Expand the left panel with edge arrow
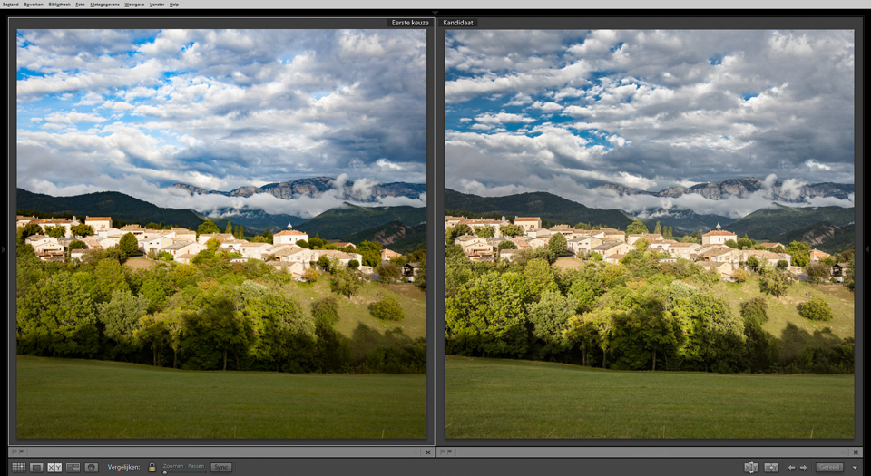Screen dimensions: 871x476 [x=4, y=236]
